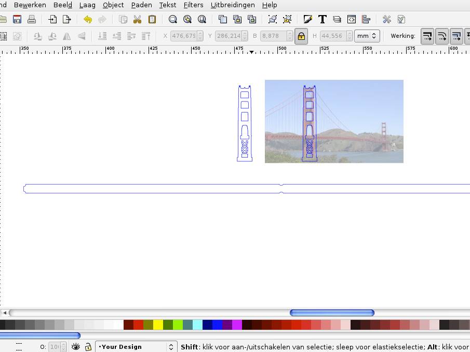
Task: Open the Object menu
Action: [113, 5]
